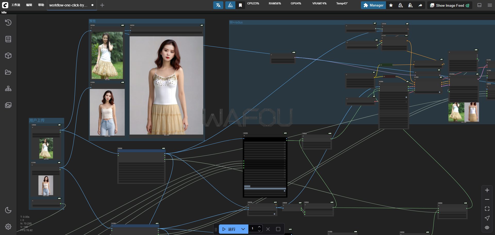
Task: Click the 用户上传 thumbnail of woman on grass
Action: [46, 148]
